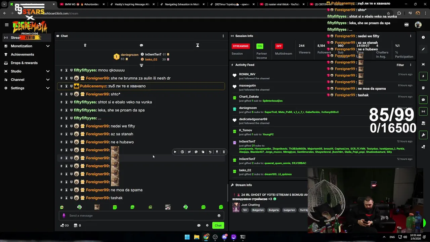Click RONIN_INV in the Activity Feed
This screenshot has height=242, width=430.
247,74
